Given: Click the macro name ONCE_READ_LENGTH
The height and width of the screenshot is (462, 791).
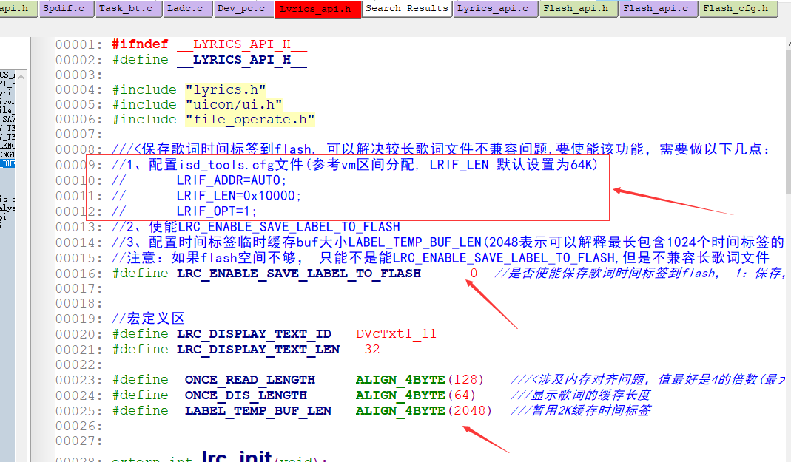Looking at the screenshot, I should (x=249, y=380).
